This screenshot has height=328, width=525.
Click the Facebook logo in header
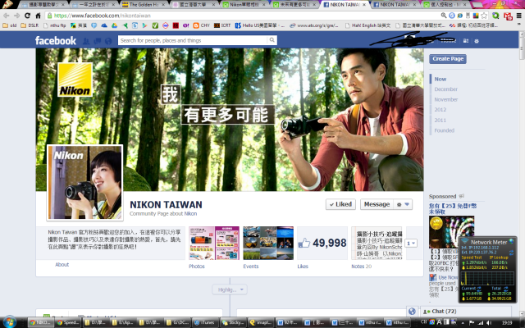(56, 40)
